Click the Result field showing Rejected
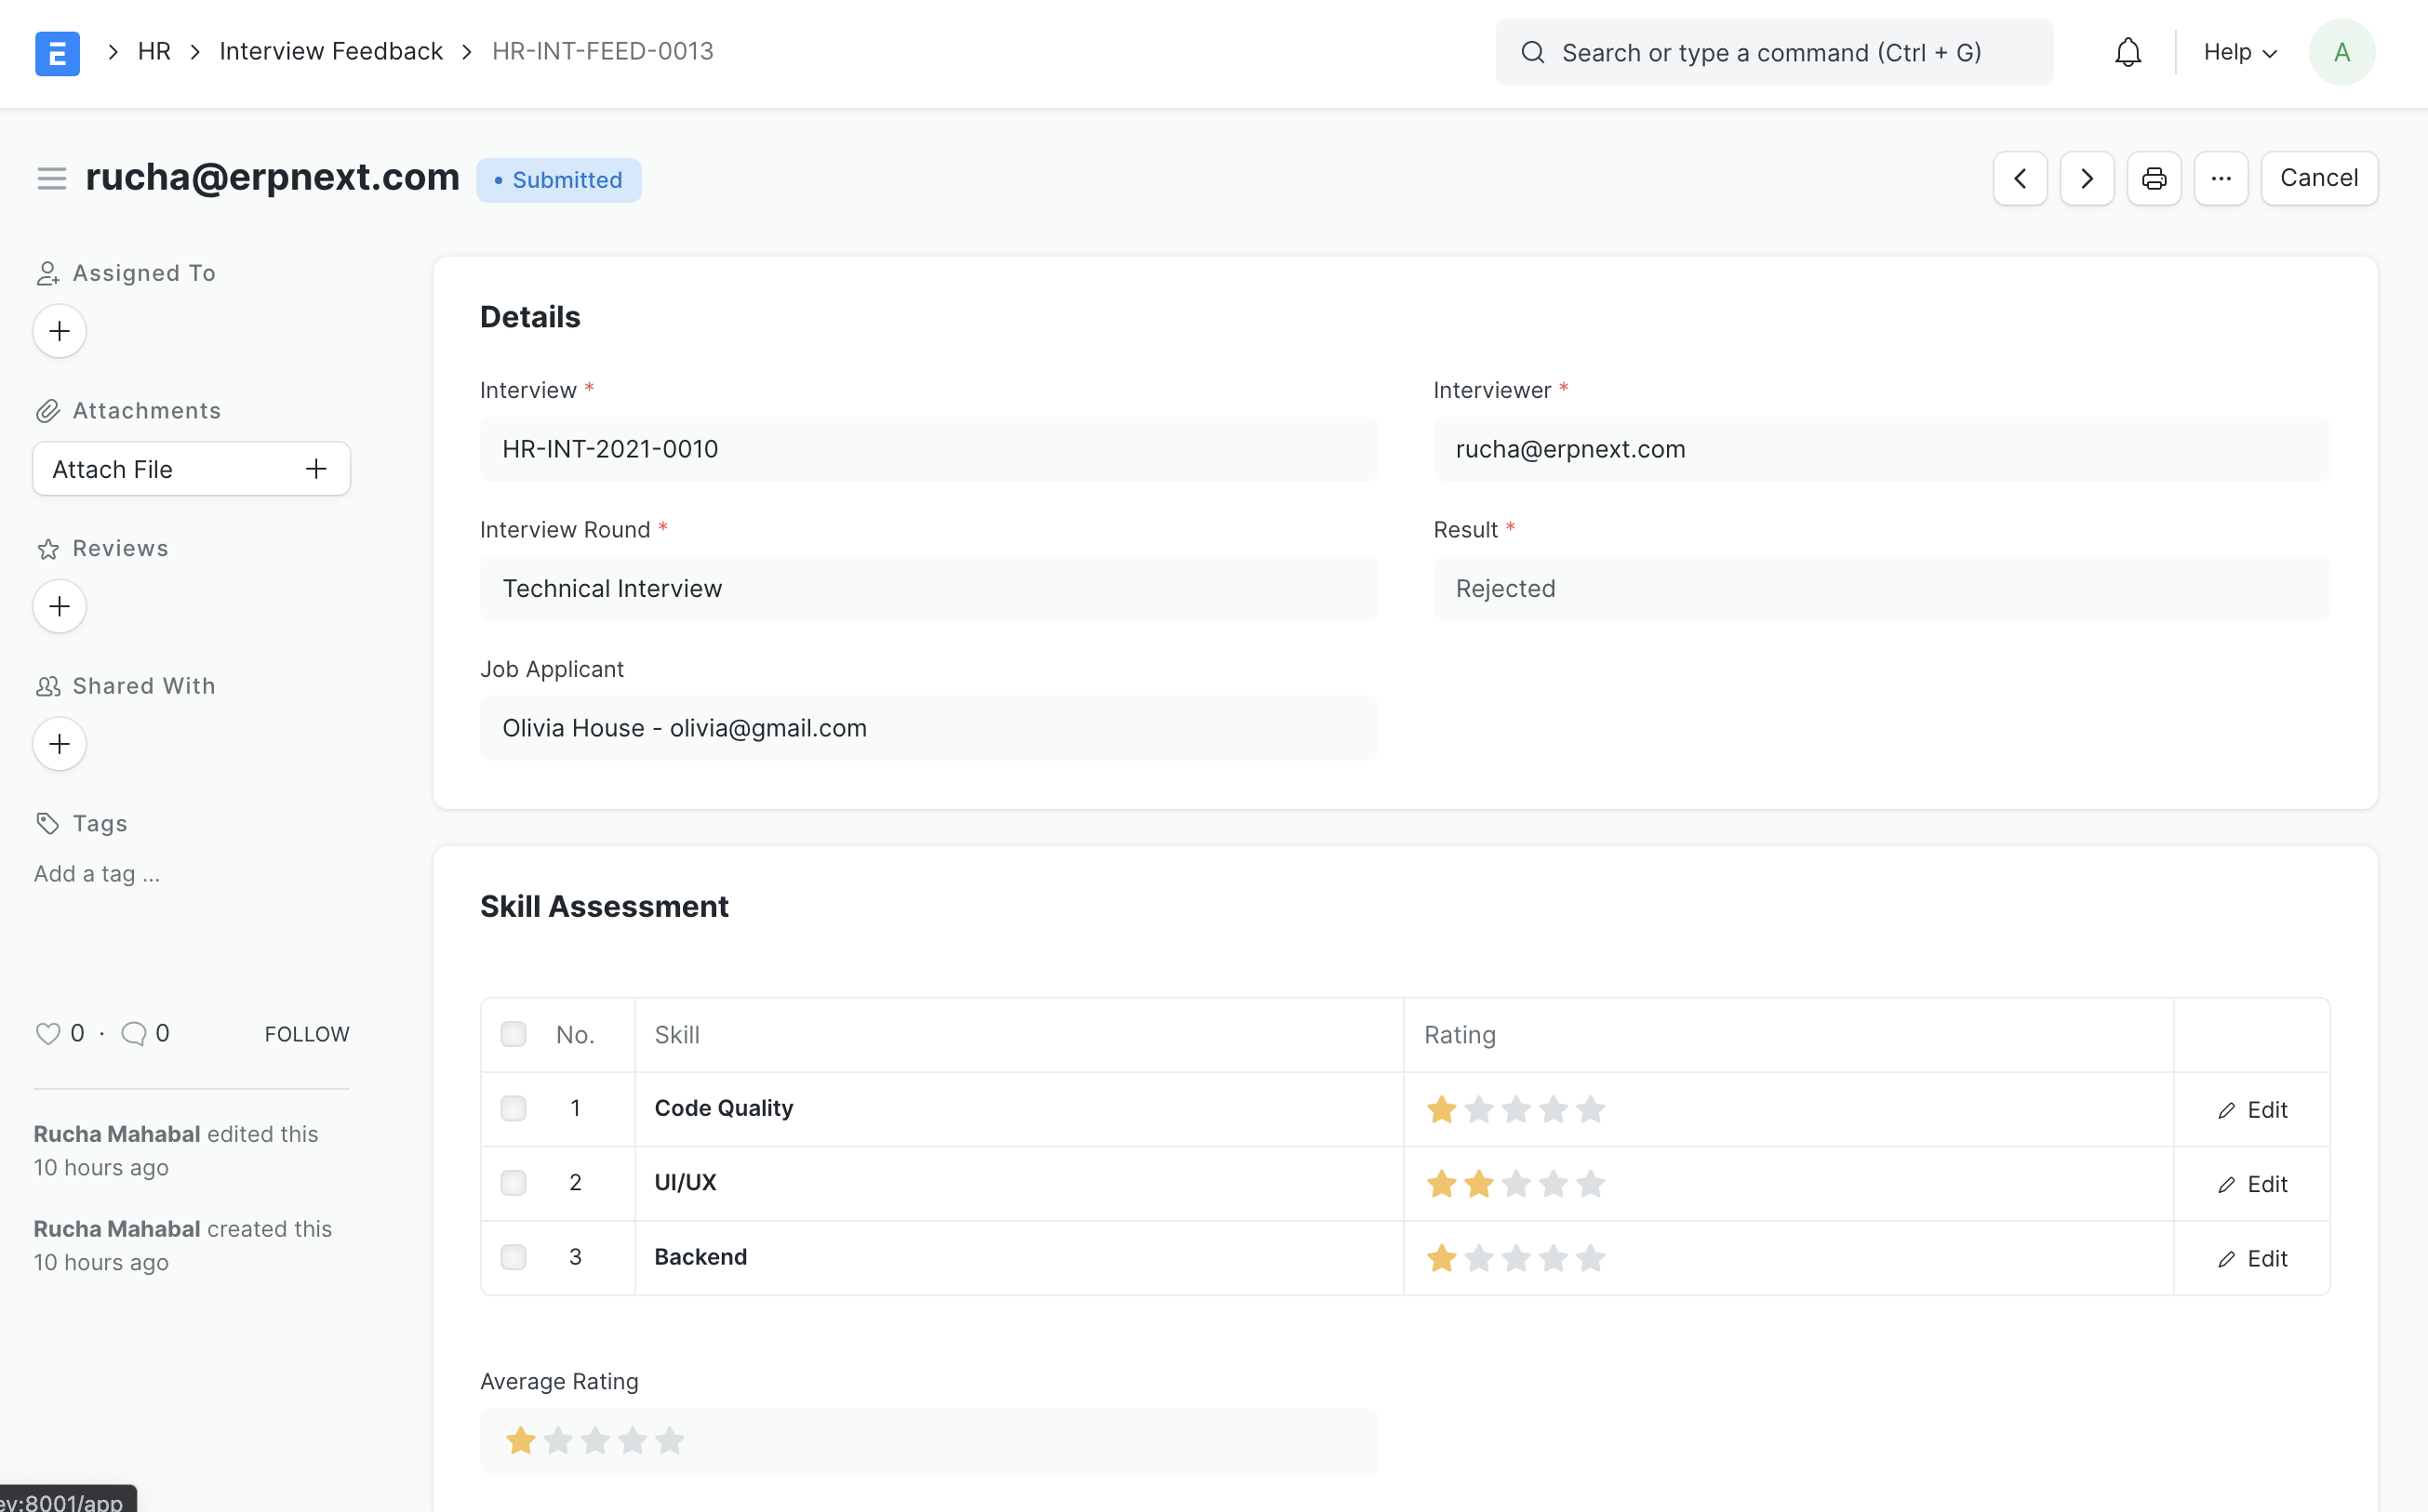The width and height of the screenshot is (2428, 1512). click(x=1881, y=589)
